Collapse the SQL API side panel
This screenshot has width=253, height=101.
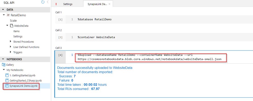point(48,2)
